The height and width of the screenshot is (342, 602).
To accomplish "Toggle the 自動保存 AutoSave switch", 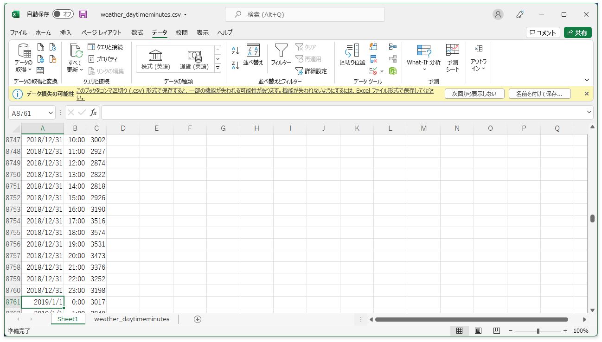I will point(63,14).
